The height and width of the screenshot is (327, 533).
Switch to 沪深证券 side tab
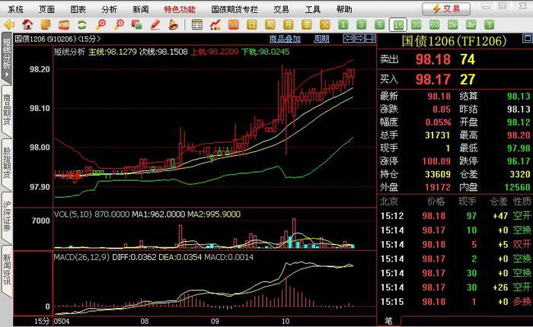[7, 216]
